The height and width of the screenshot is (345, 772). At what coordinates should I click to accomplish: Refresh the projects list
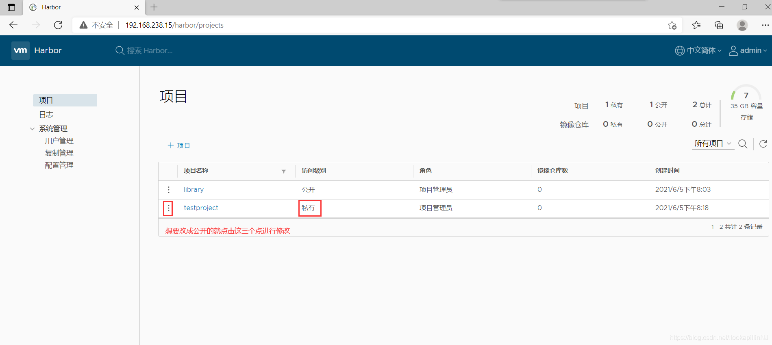tap(763, 144)
